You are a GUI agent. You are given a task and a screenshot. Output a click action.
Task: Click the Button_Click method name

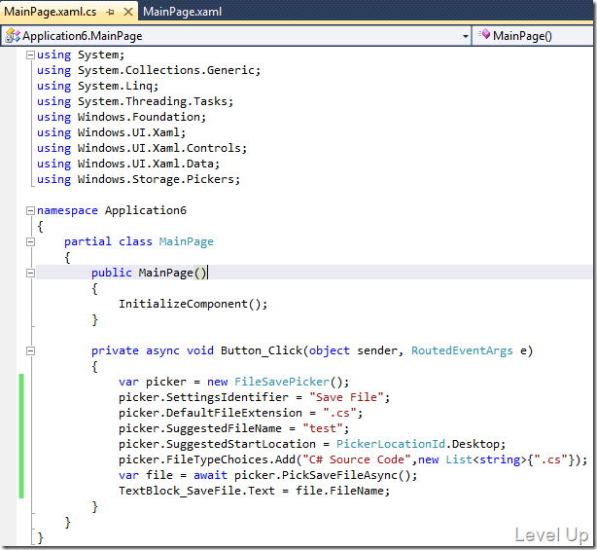pyautogui.click(x=262, y=350)
